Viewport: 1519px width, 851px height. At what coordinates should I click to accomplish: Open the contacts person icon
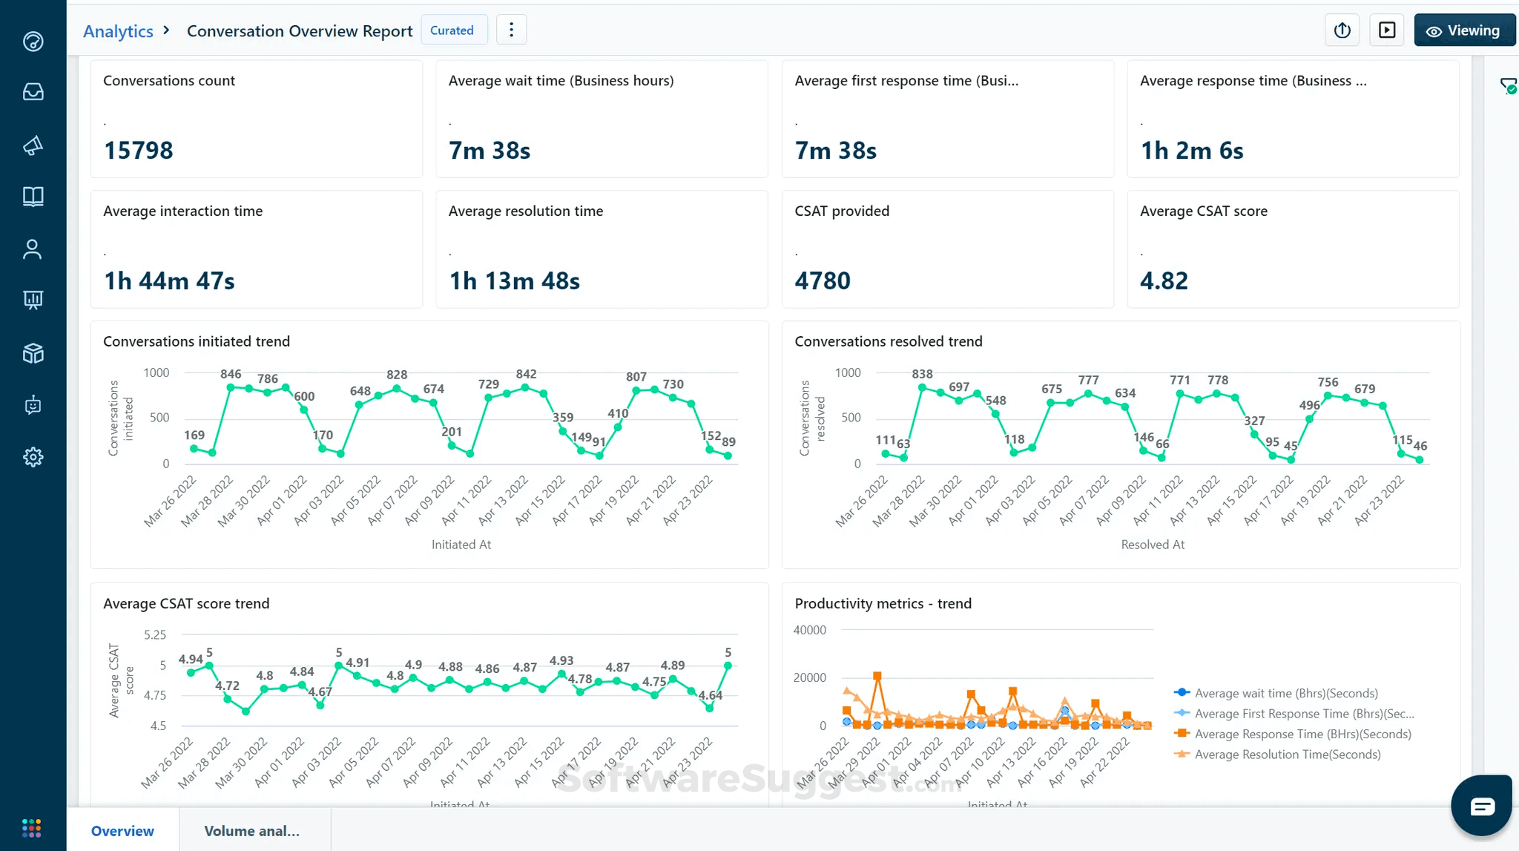(x=33, y=249)
